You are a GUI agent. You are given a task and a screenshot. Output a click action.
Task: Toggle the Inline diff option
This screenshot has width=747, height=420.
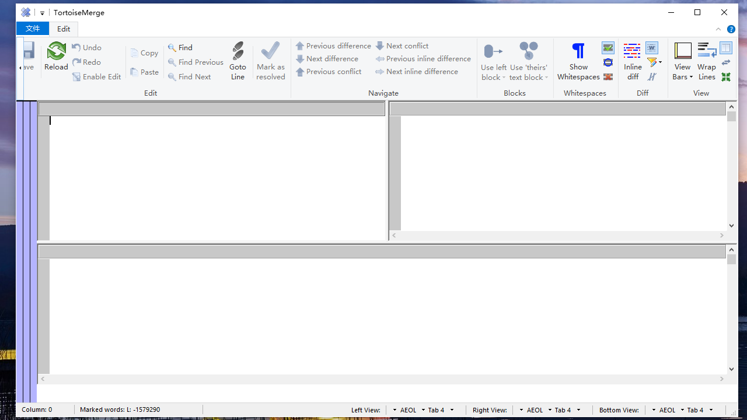point(632,61)
